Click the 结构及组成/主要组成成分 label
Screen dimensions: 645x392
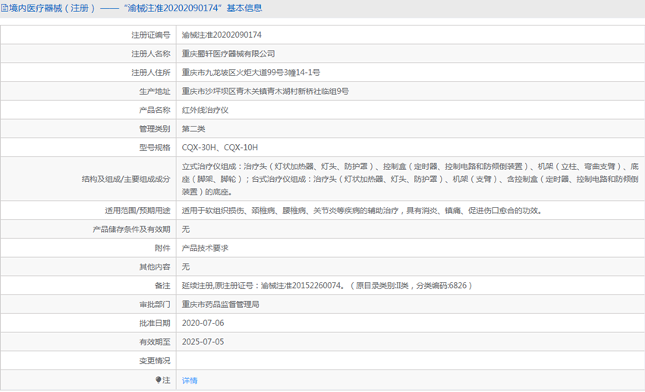coord(126,179)
